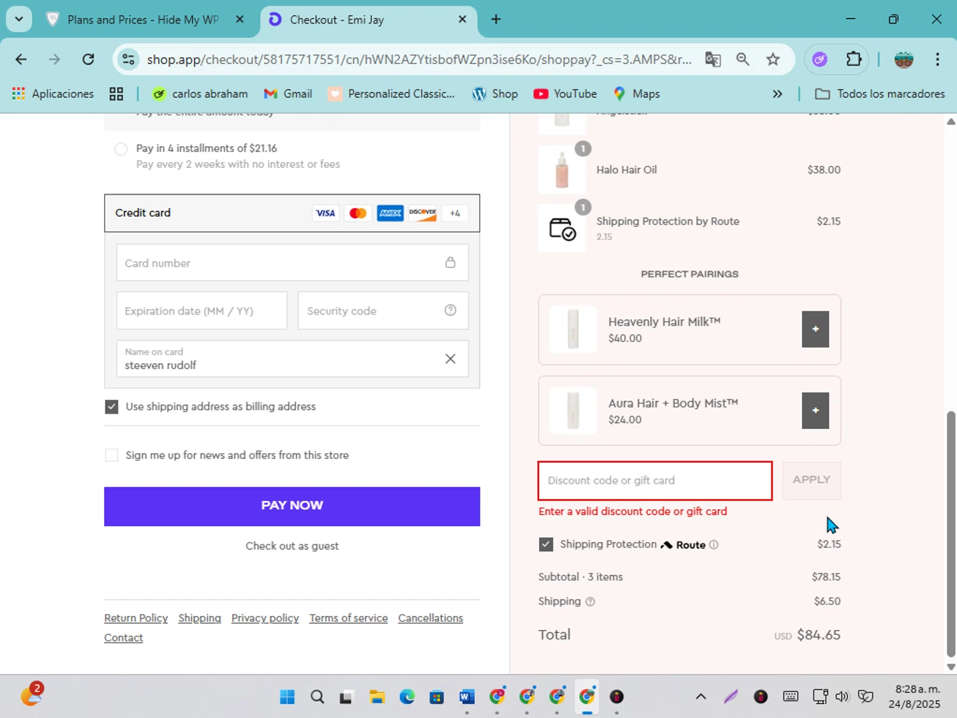Open the volume control in system tray
The width and height of the screenshot is (957, 718).
coord(842,696)
